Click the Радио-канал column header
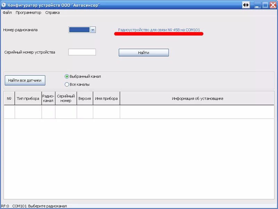The height and width of the screenshot is (209, 278). [48, 98]
